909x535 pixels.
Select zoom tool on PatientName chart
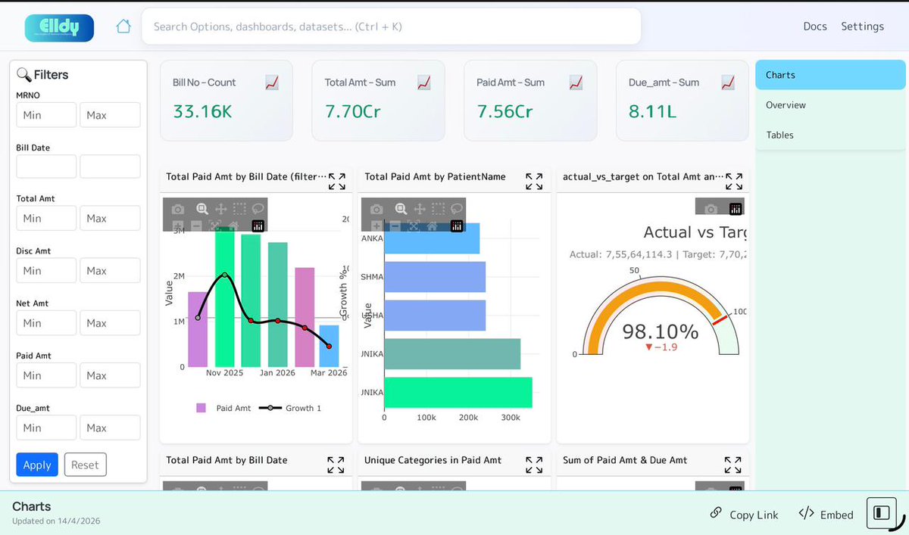(x=400, y=209)
